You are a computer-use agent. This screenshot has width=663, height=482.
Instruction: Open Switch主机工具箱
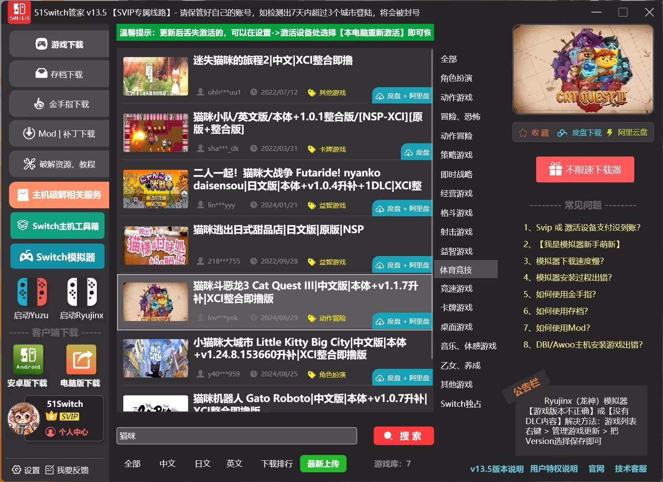pos(57,226)
